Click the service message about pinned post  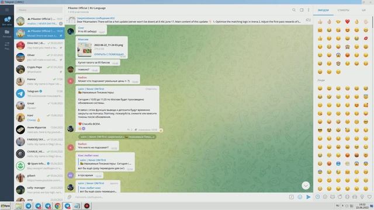(x=117, y=137)
